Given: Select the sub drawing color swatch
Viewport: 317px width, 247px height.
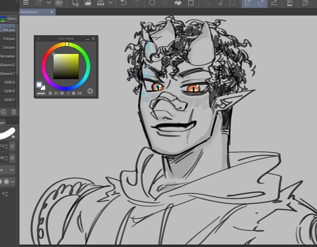Looking at the screenshot, I should (x=43, y=88).
